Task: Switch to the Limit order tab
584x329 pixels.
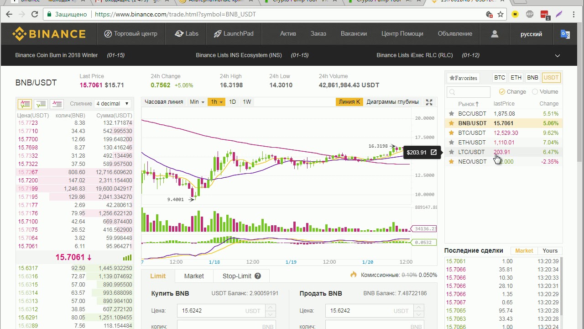Action: 158,276
